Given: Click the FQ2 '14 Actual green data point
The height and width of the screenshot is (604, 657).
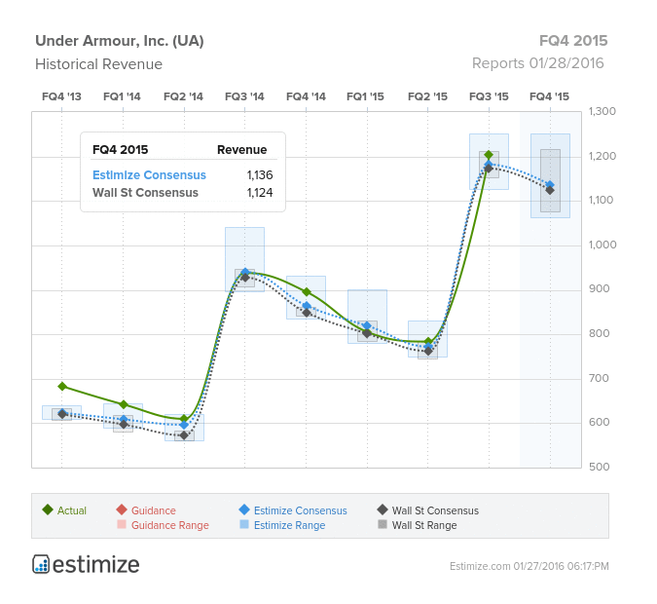Looking at the screenshot, I should click(x=184, y=419).
